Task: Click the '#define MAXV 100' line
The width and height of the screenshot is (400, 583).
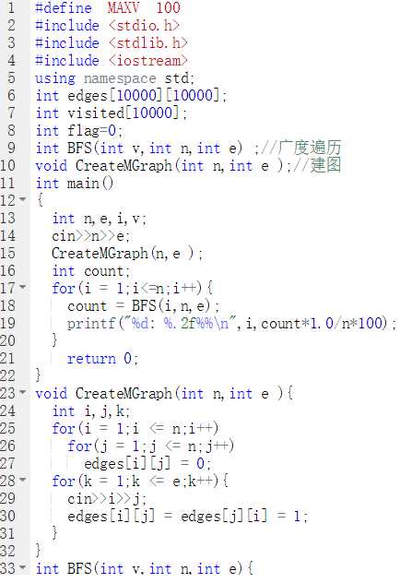Action: (x=108, y=7)
